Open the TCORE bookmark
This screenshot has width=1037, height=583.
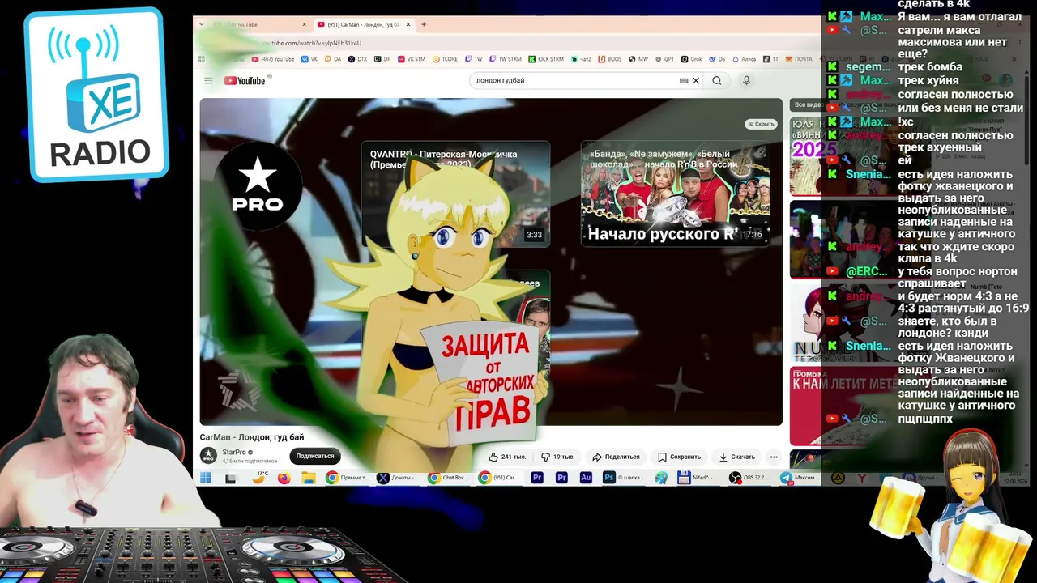(446, 59)
